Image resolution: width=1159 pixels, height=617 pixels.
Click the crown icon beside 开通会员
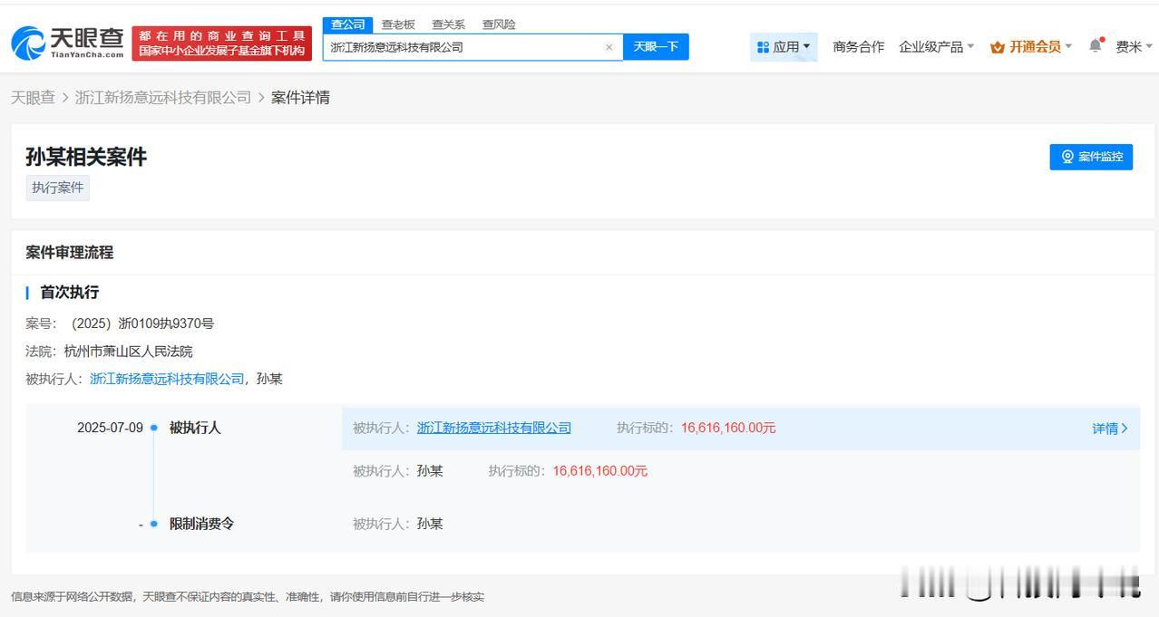pyautogui.click(x=998, y=47)
